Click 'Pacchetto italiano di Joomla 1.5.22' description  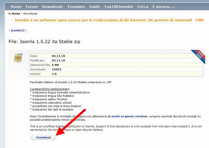[71, 82]
